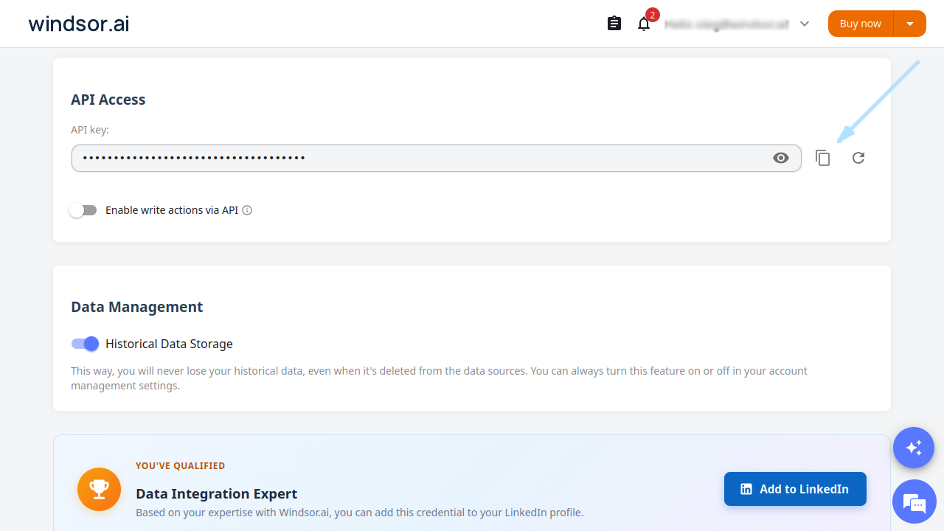The width and height of the screenshot is (944, 531).
Task: Open info icon beside write actions
Action: [248, 210]
